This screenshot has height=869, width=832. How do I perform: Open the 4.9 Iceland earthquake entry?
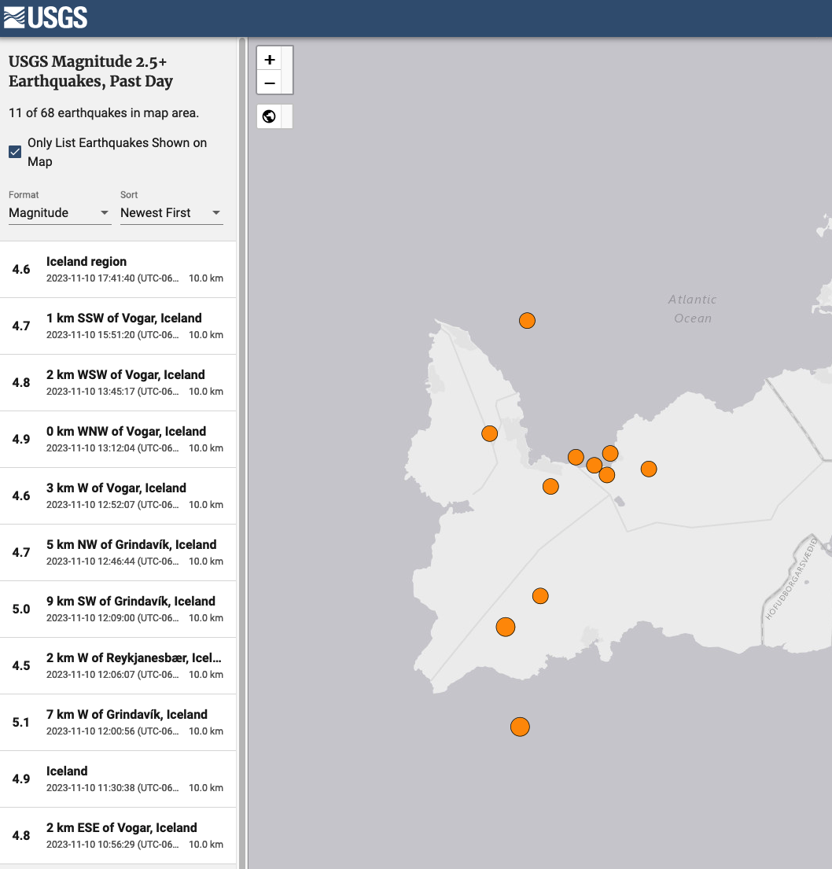coord(118,779)
